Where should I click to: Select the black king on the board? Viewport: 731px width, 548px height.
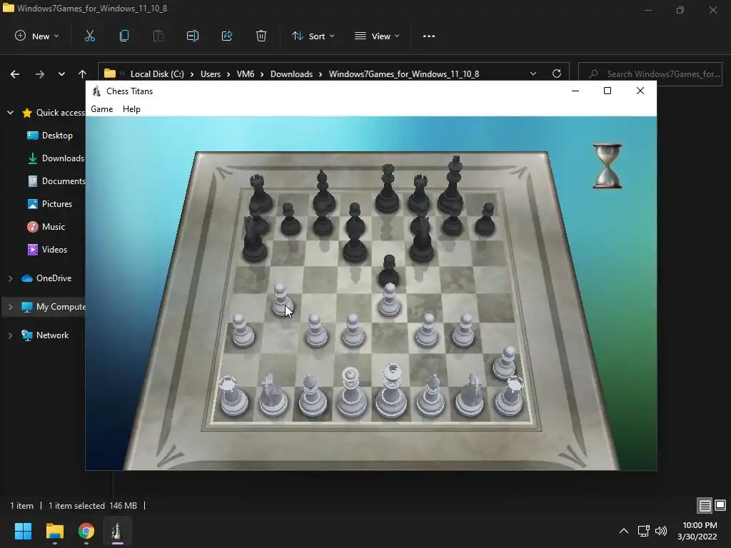(x=451, y=185)
